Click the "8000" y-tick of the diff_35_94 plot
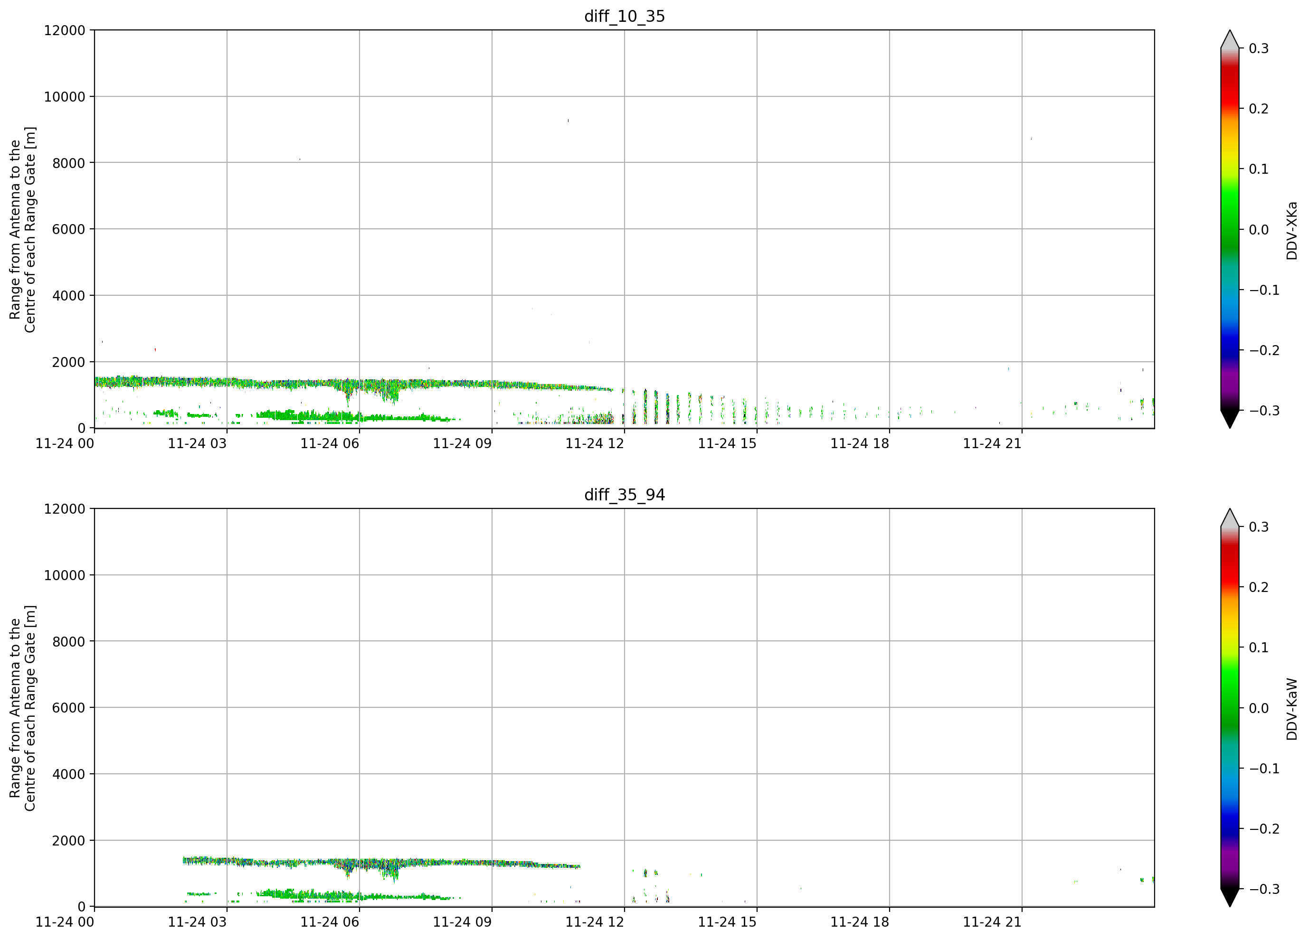 point(68,641)
